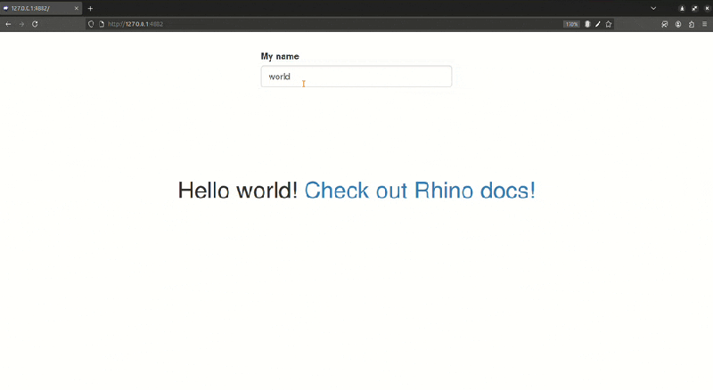Open site information page icon beside URL
This screenshot has width=713, height=390.
(x=102, y=24)
